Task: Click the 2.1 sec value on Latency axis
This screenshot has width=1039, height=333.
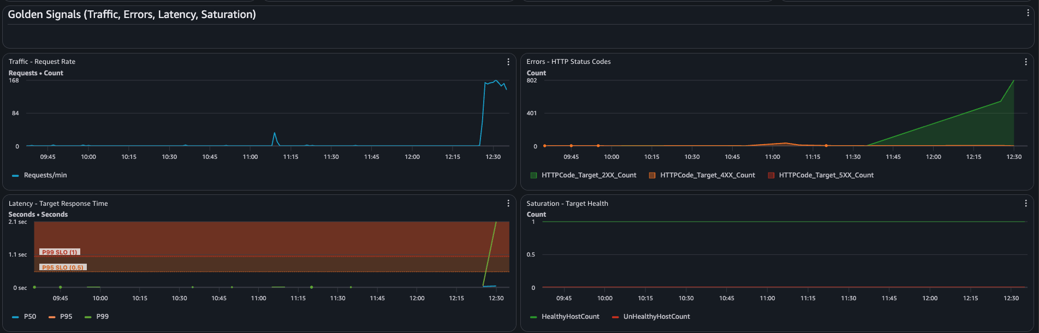Action: tap(17, 222)
